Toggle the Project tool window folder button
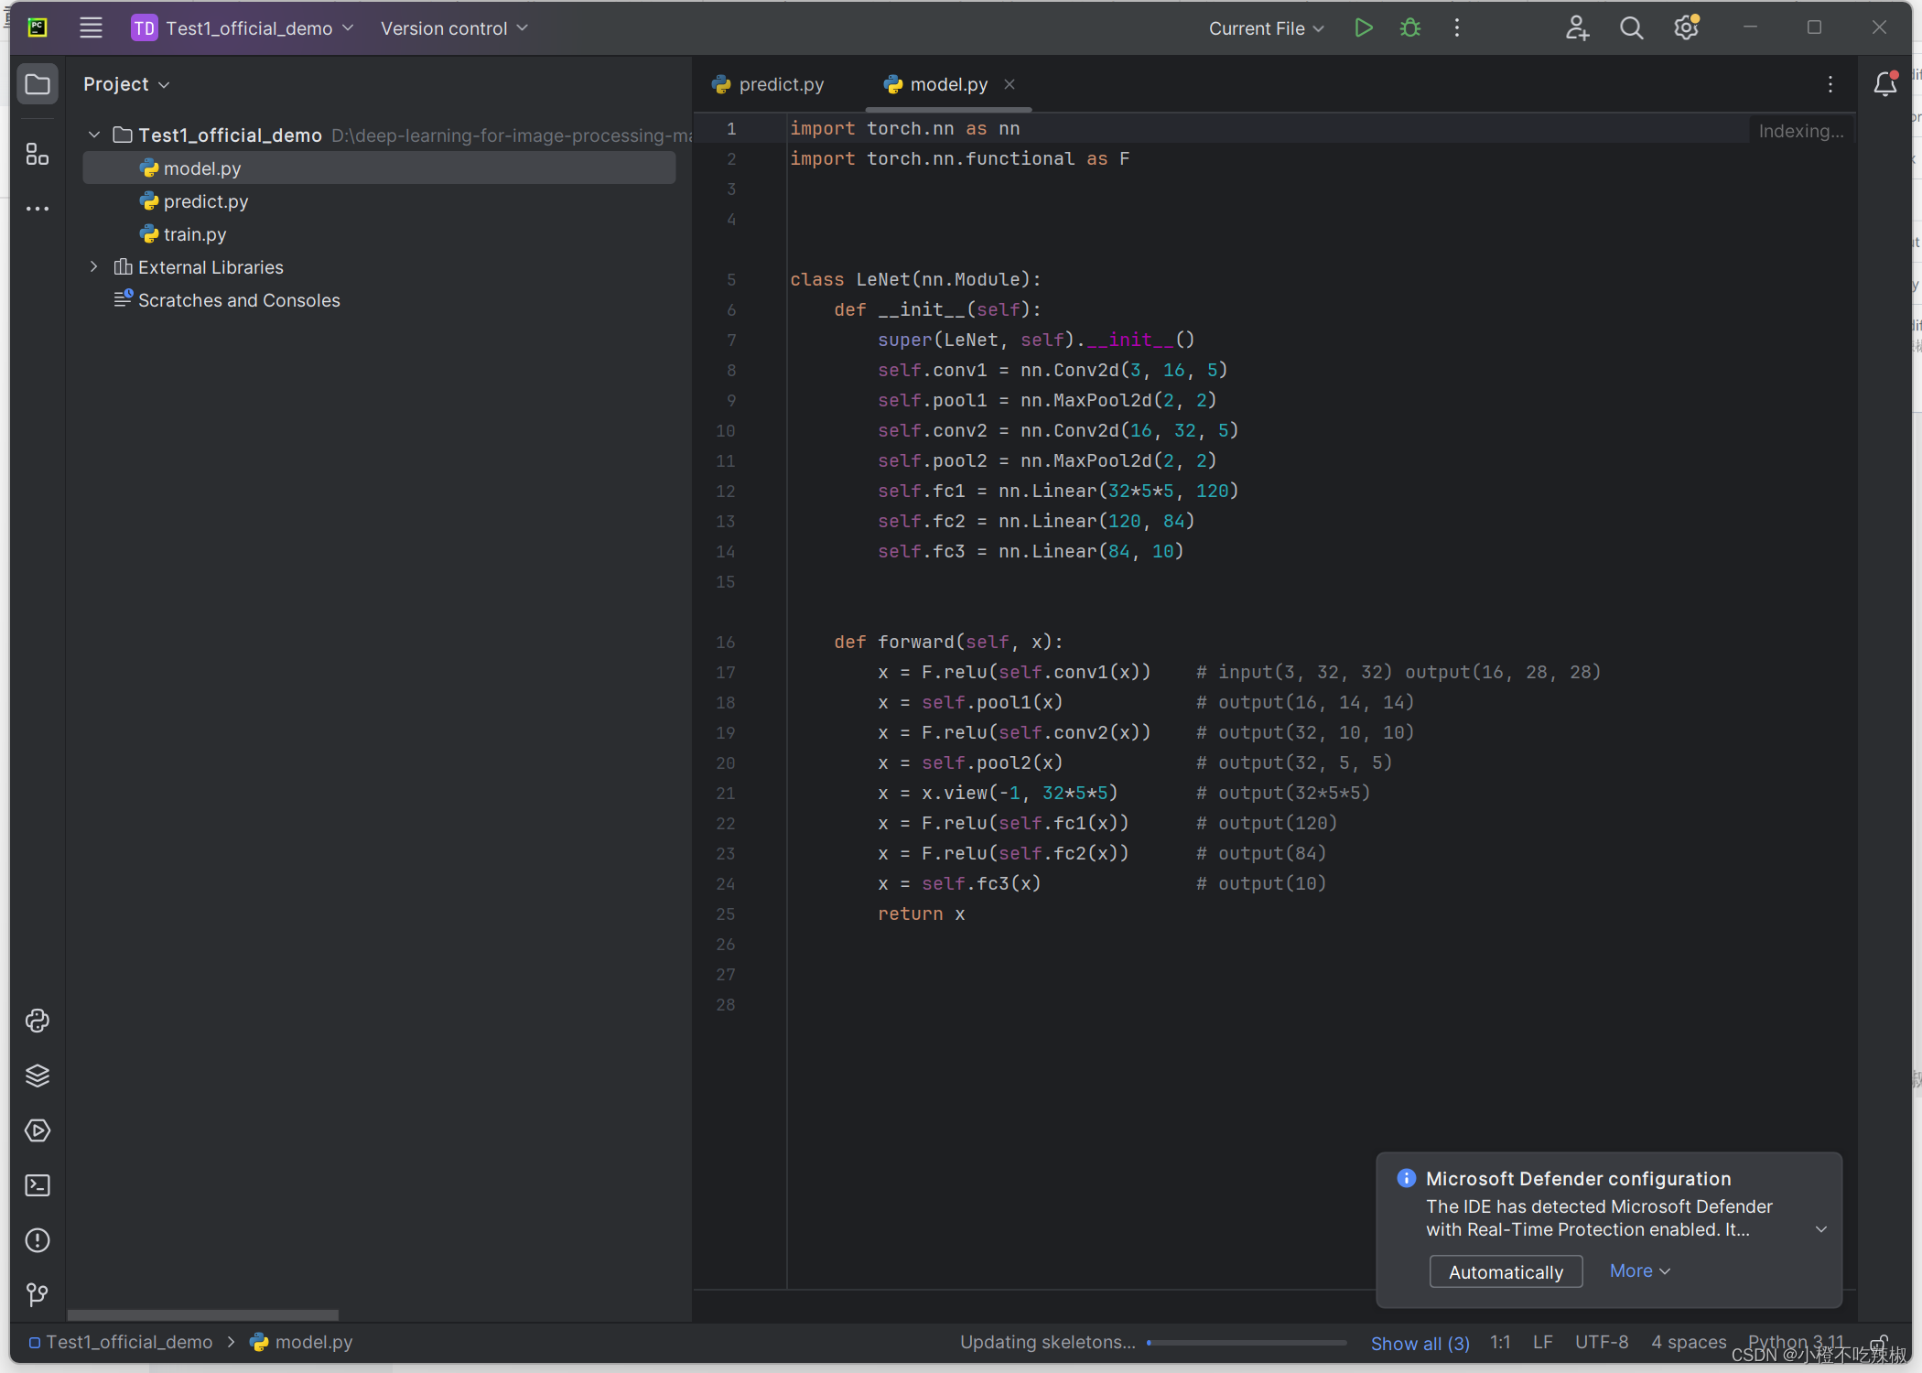 [38, 84]
